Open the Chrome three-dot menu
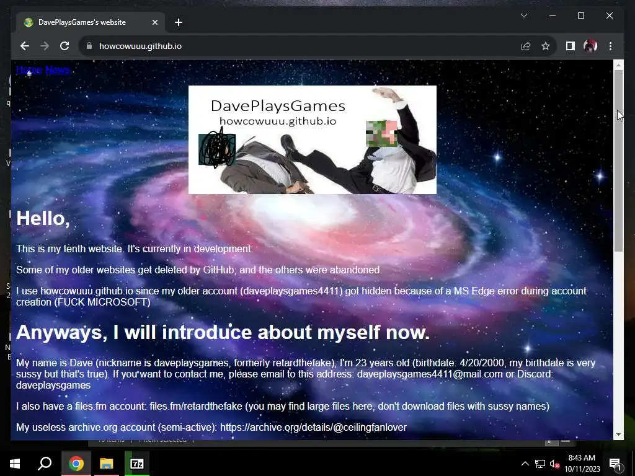This screenshot has height=476, width=635. coord(610,46)
